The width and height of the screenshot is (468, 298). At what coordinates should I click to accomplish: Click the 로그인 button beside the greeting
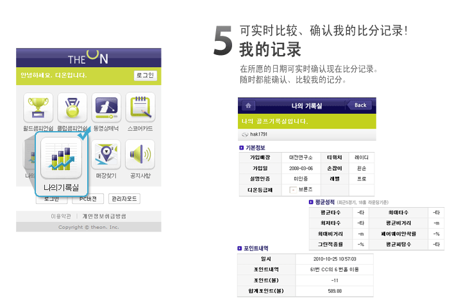[x=145, y=75]
